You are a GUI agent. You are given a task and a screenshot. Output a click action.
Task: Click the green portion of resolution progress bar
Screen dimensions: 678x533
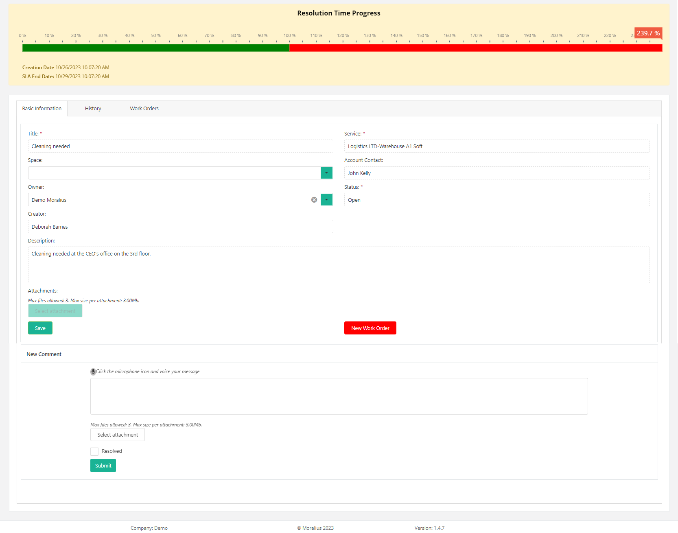coord(155,48)
